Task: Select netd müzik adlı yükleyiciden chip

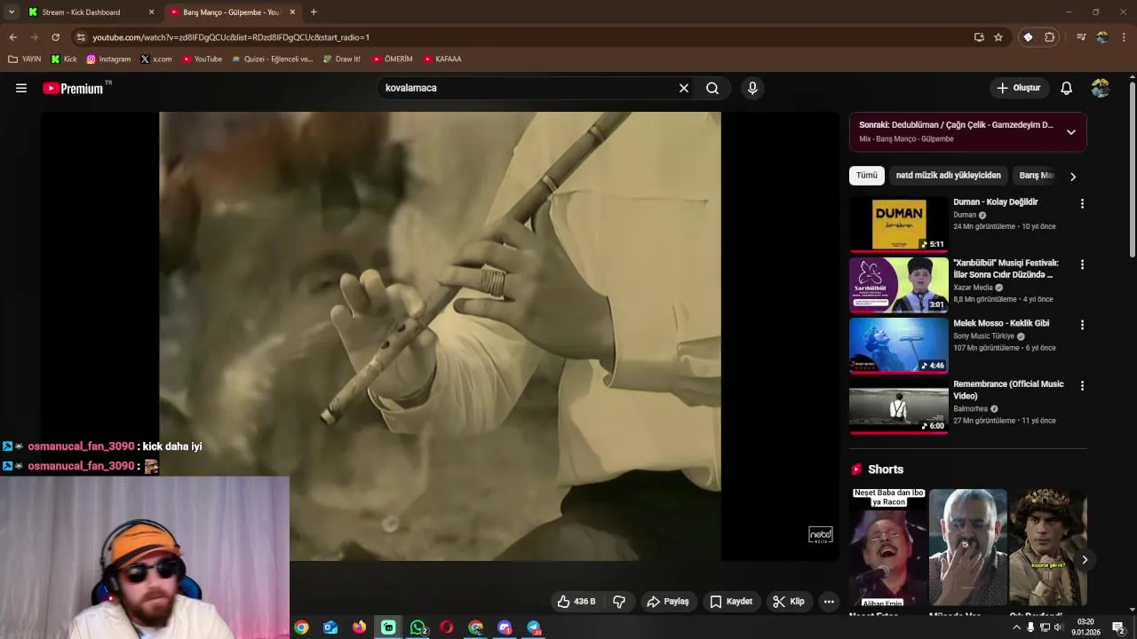Action: coord(948,176)
